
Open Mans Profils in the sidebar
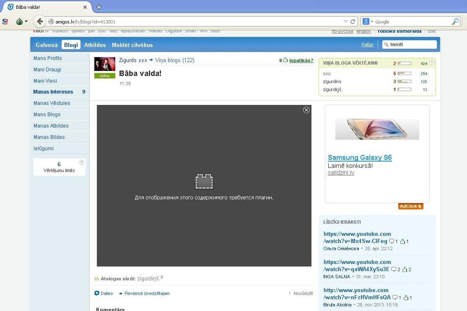[x=48, y=58]
